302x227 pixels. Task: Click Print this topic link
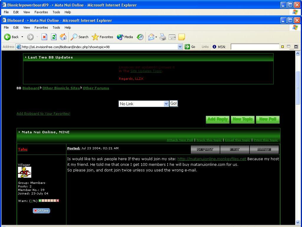click(266, 140)
